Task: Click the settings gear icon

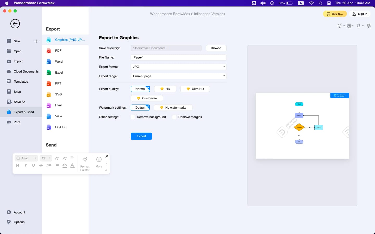Action: click(x=369, y=26)
